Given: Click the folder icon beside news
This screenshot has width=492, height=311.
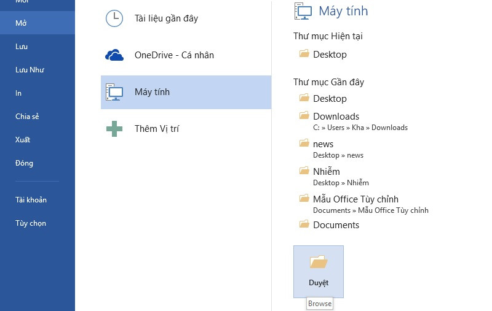Looking at the screenshot, I should (x=304, y=144).
